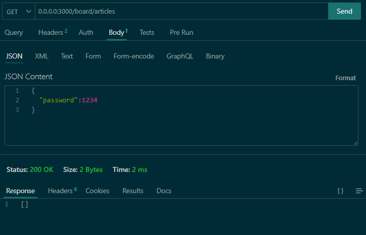The image size is (366, 235).
Task: Open the Response tab
Action: (21, 191)
